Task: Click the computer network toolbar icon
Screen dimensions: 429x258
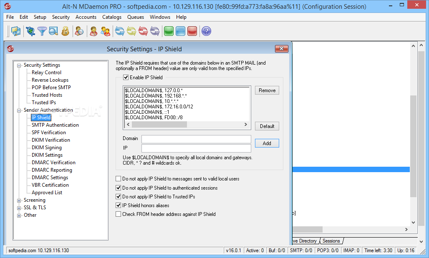Action: coord(15,31)
